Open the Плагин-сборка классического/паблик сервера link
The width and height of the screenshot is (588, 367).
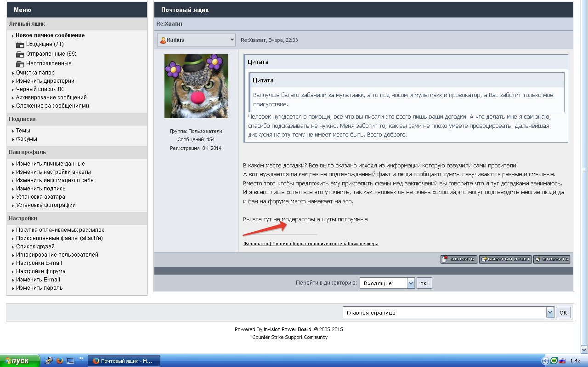(311, 244)
